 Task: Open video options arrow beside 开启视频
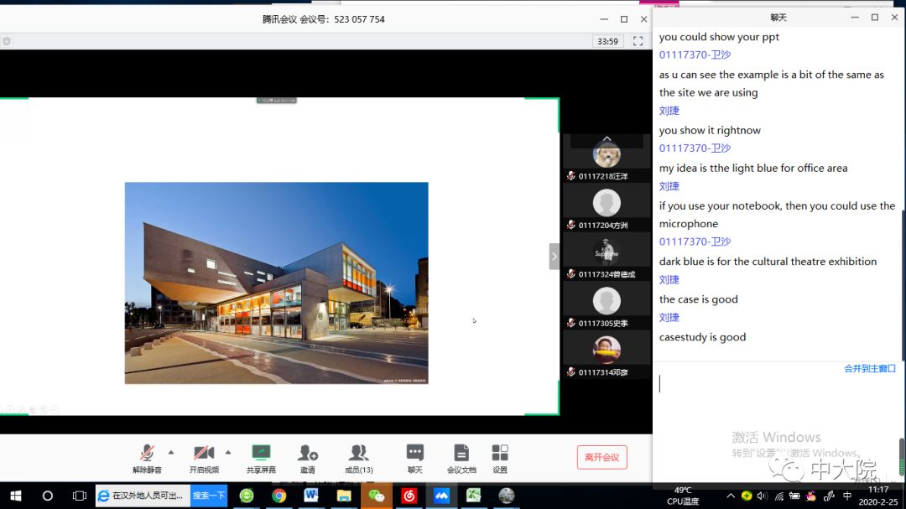228,451
